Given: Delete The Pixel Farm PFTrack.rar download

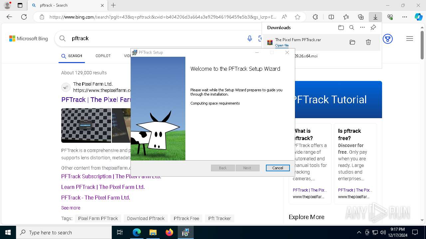Looking at the screenshot, I should (368, 42).
